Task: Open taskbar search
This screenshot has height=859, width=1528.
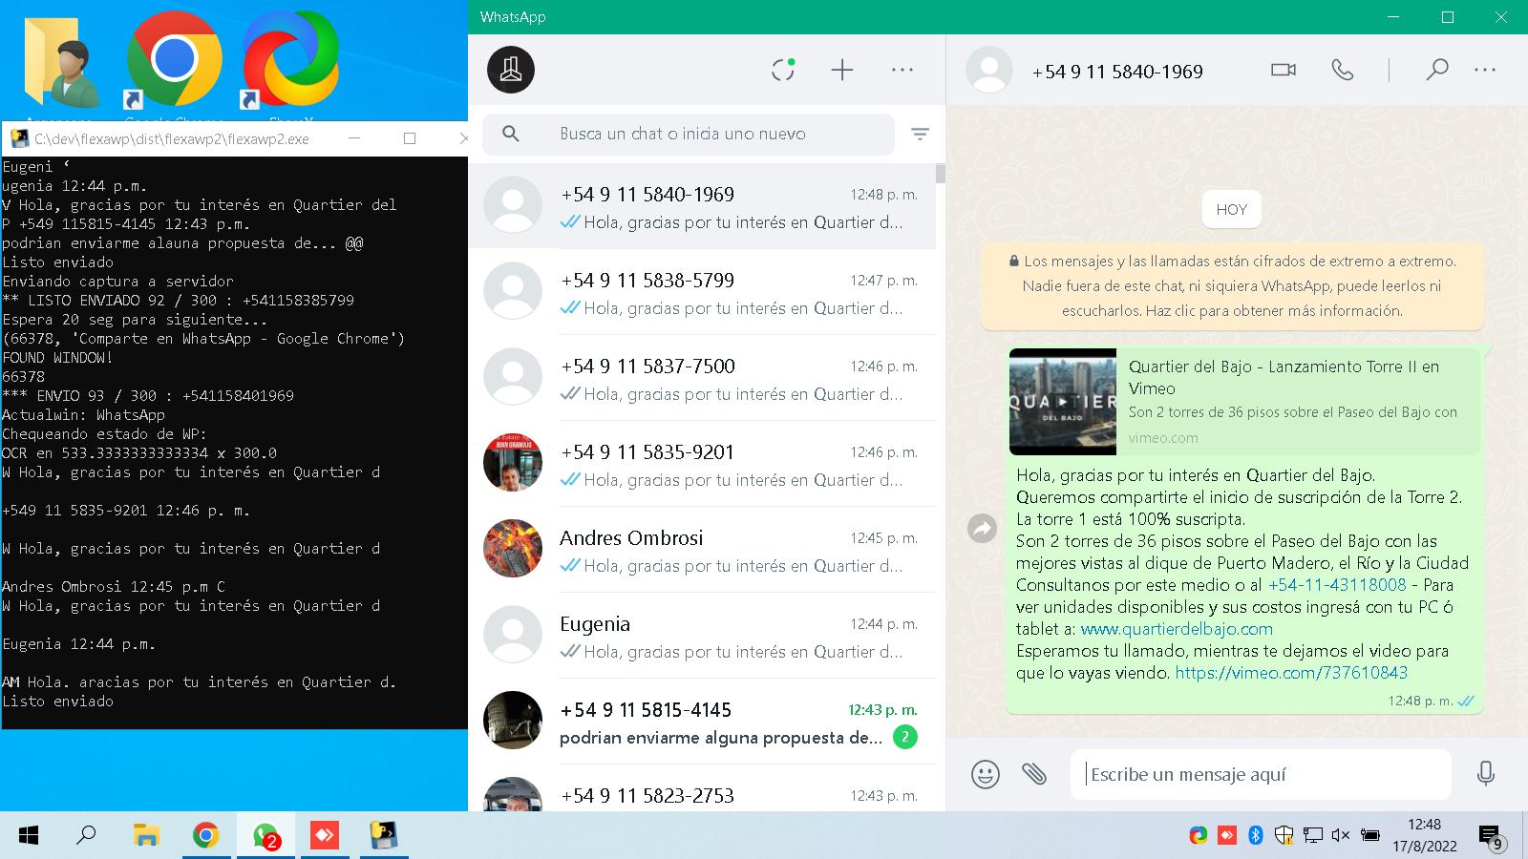Action: [x=86, y=836]
